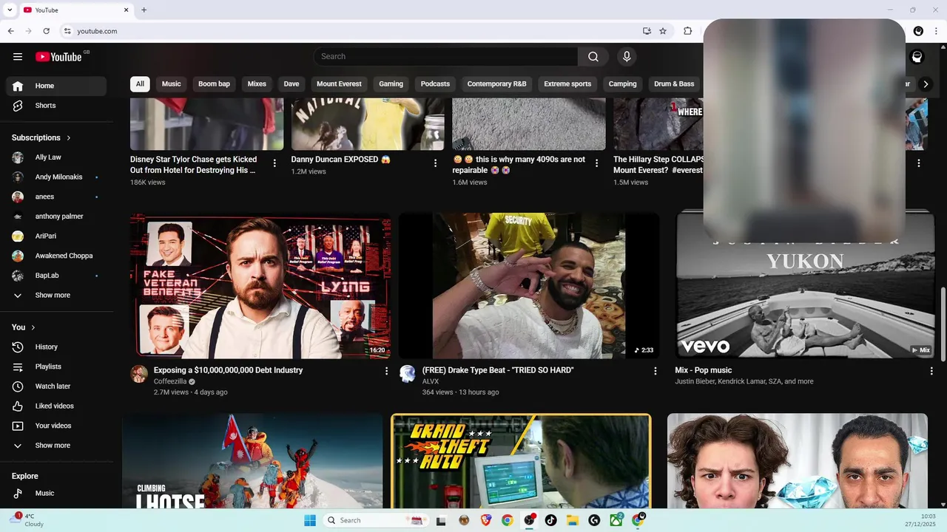Screen dimensions: 947x532
Task: Open Exposing a $10,000,000,000 Debt Industry title
Action: coord(228,370)
